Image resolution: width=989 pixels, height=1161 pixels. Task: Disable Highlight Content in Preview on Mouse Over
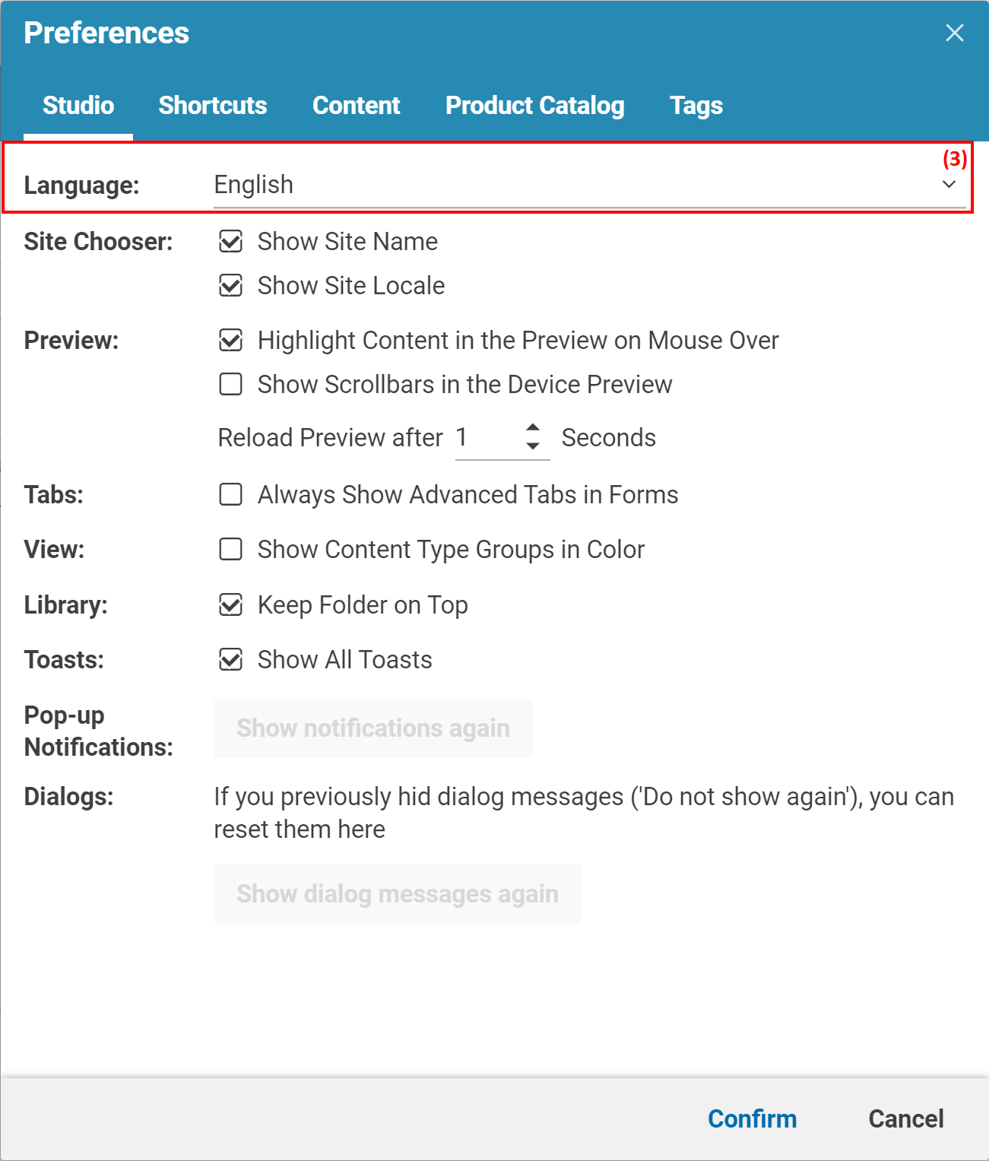231,341
